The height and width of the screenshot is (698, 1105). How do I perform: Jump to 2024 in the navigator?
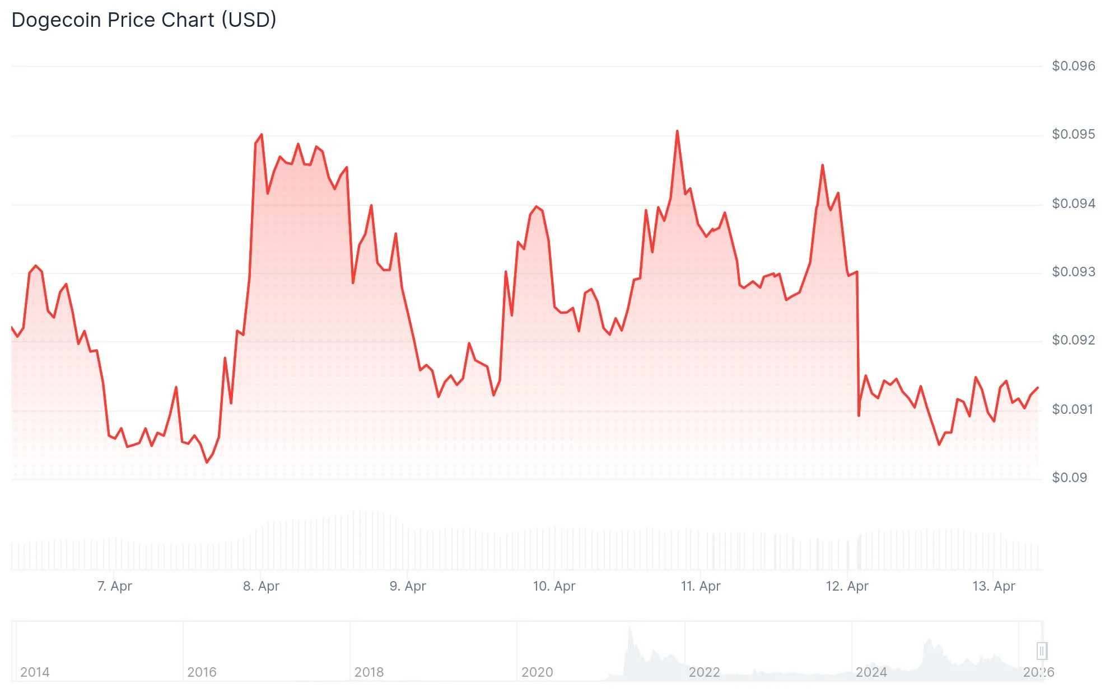coord(871,672)
